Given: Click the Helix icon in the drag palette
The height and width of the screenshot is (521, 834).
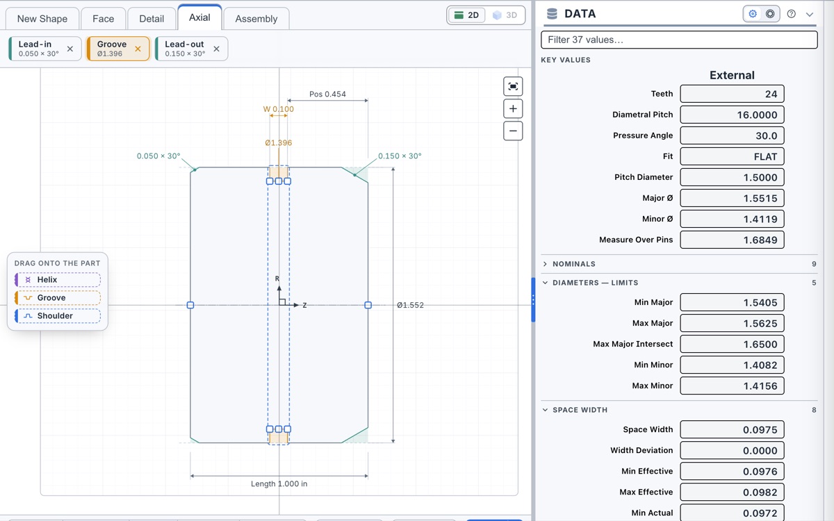Looking at the screenshot, I should [x=28, y=280].
